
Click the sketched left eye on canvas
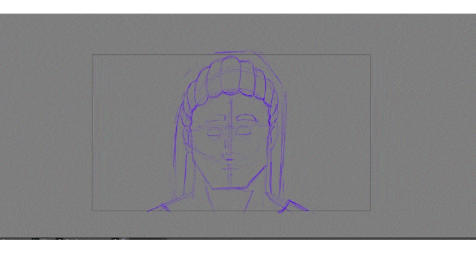(214, 132)
